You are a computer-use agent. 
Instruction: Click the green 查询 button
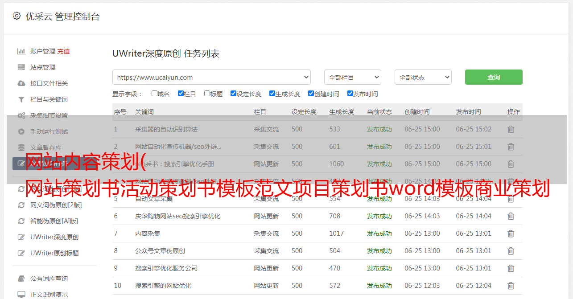tap(493, 77)
